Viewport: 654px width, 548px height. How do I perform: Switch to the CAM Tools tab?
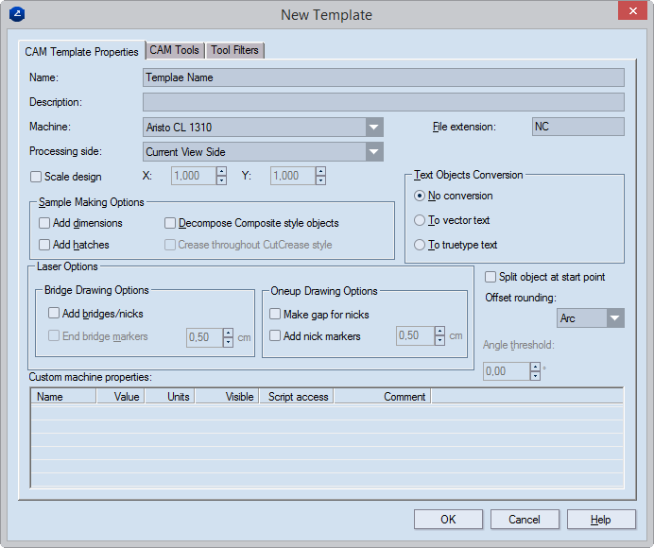coord(175,50)
